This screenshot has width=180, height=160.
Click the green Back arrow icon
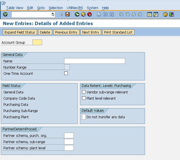click(77, 14)
